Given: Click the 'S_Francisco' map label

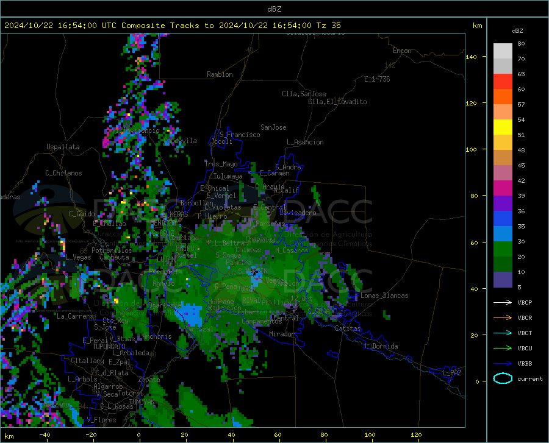Looking at the screenshot, I should [x=240, y=135].
